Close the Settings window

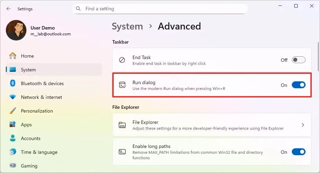[x=312, y=6]
